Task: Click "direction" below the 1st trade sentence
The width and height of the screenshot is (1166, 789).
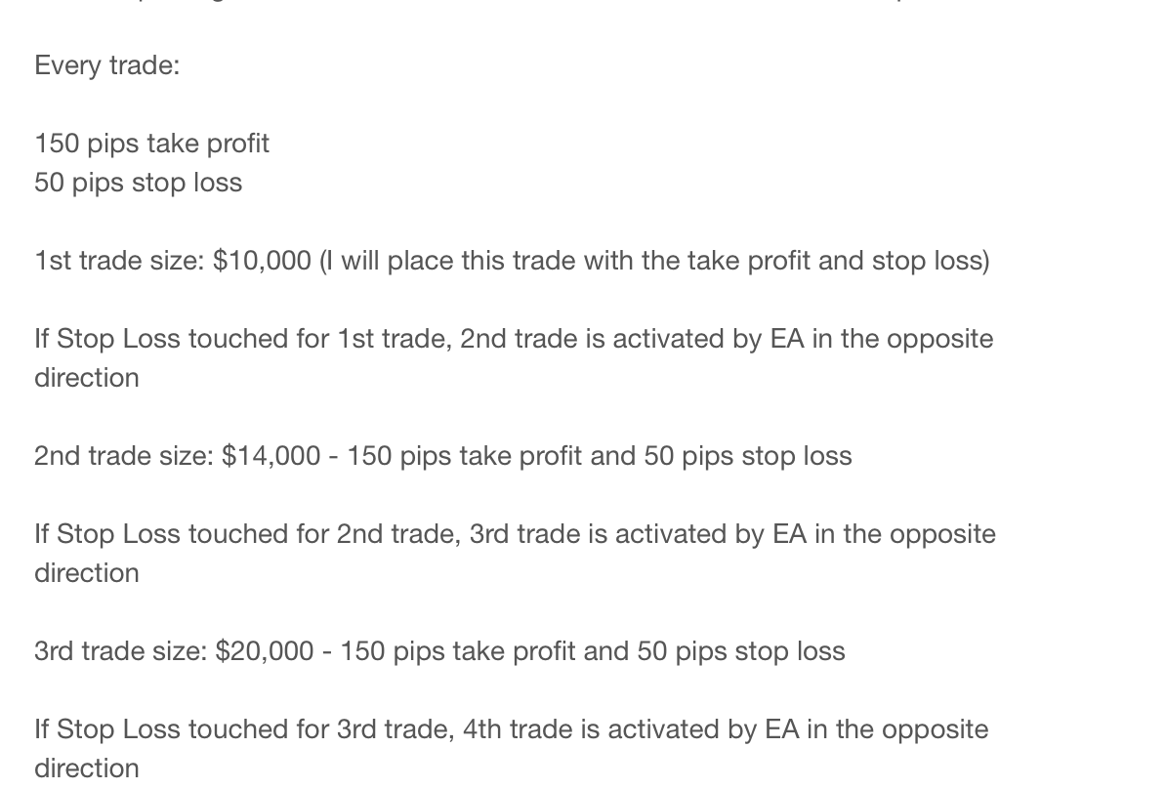Action: click(86, 378)
